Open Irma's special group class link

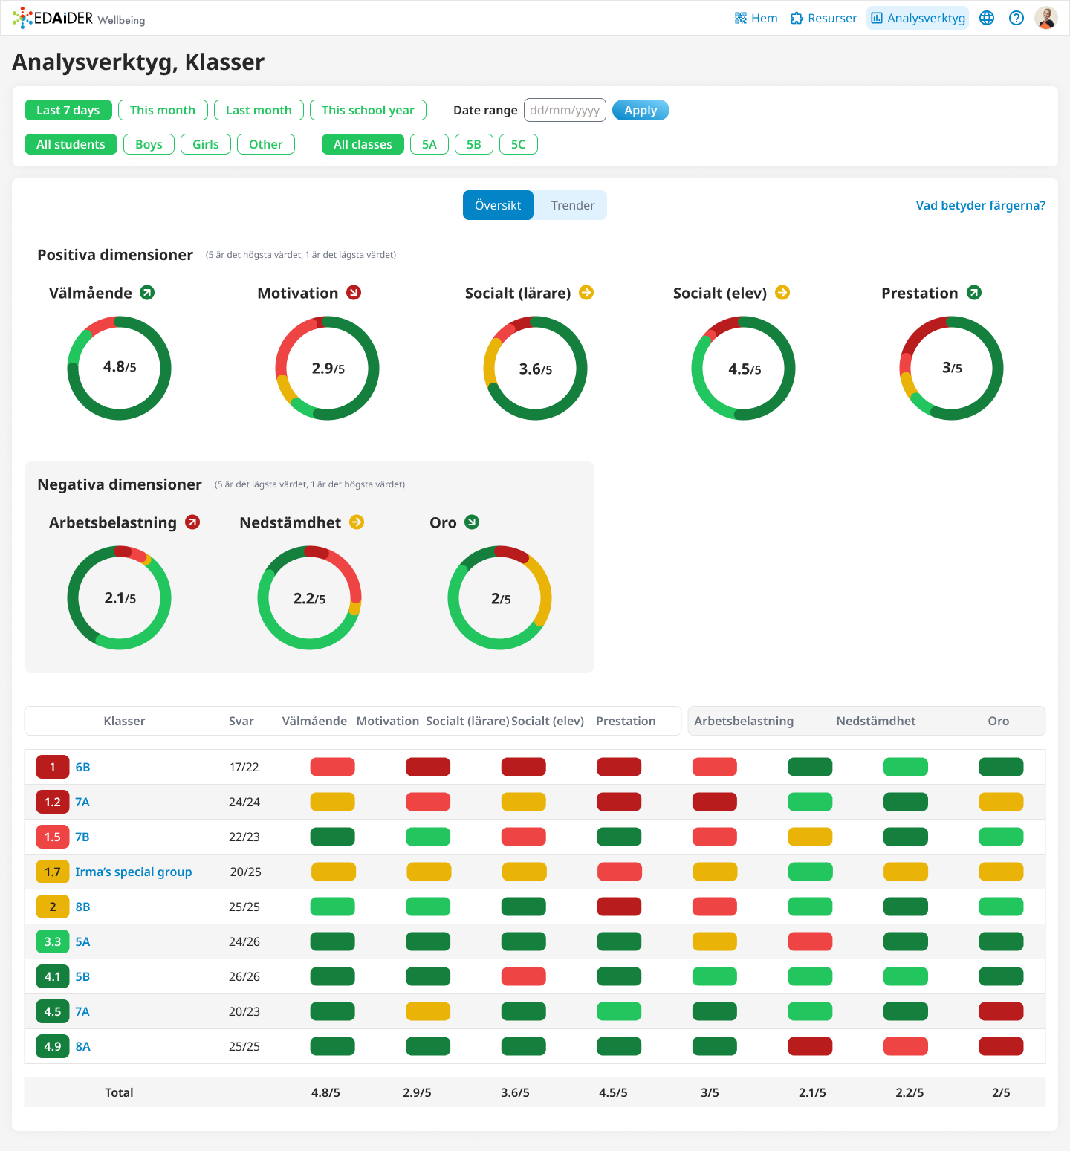coord(134,872)
